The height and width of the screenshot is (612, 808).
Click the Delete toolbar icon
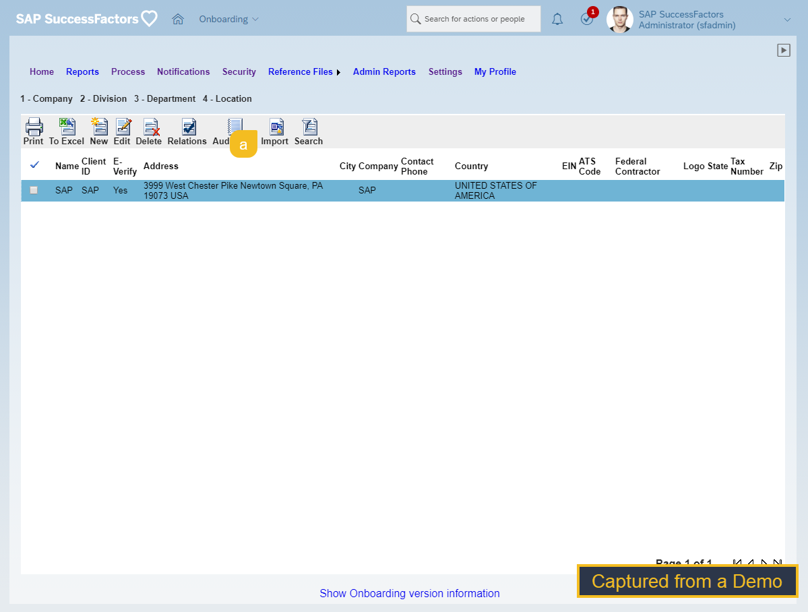pyautogui.click(x=151, y=127)
